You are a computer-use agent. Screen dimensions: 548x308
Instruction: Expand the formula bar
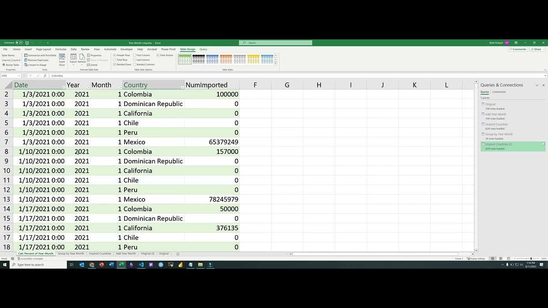545,76
